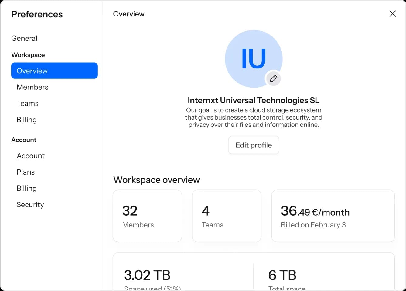Click the 6 TB total space figure

coord(282,275)
